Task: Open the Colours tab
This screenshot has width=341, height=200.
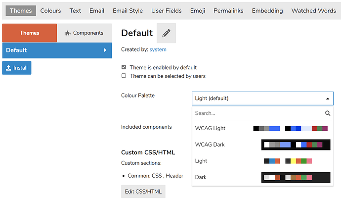Action: 50,11
